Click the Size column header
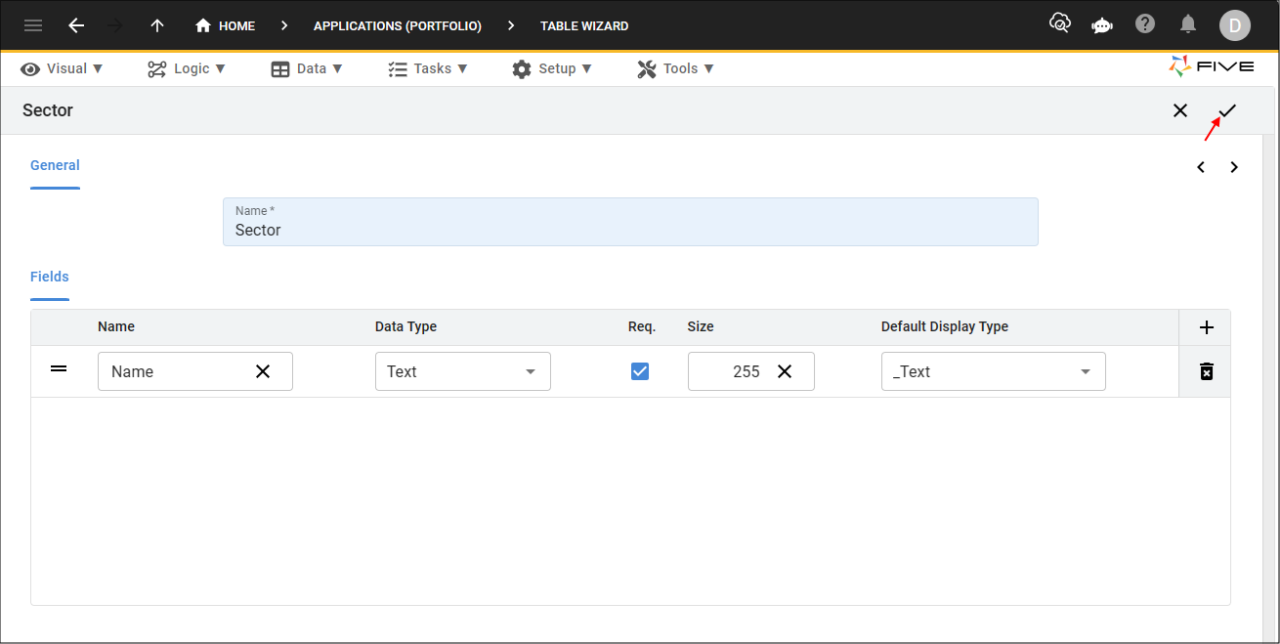Viewport: 1280px width, 644px height. tap(701, 326)
